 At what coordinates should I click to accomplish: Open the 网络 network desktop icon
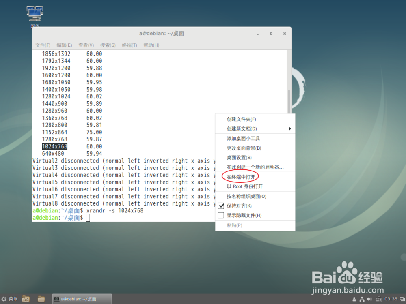[x=35, y=17]
